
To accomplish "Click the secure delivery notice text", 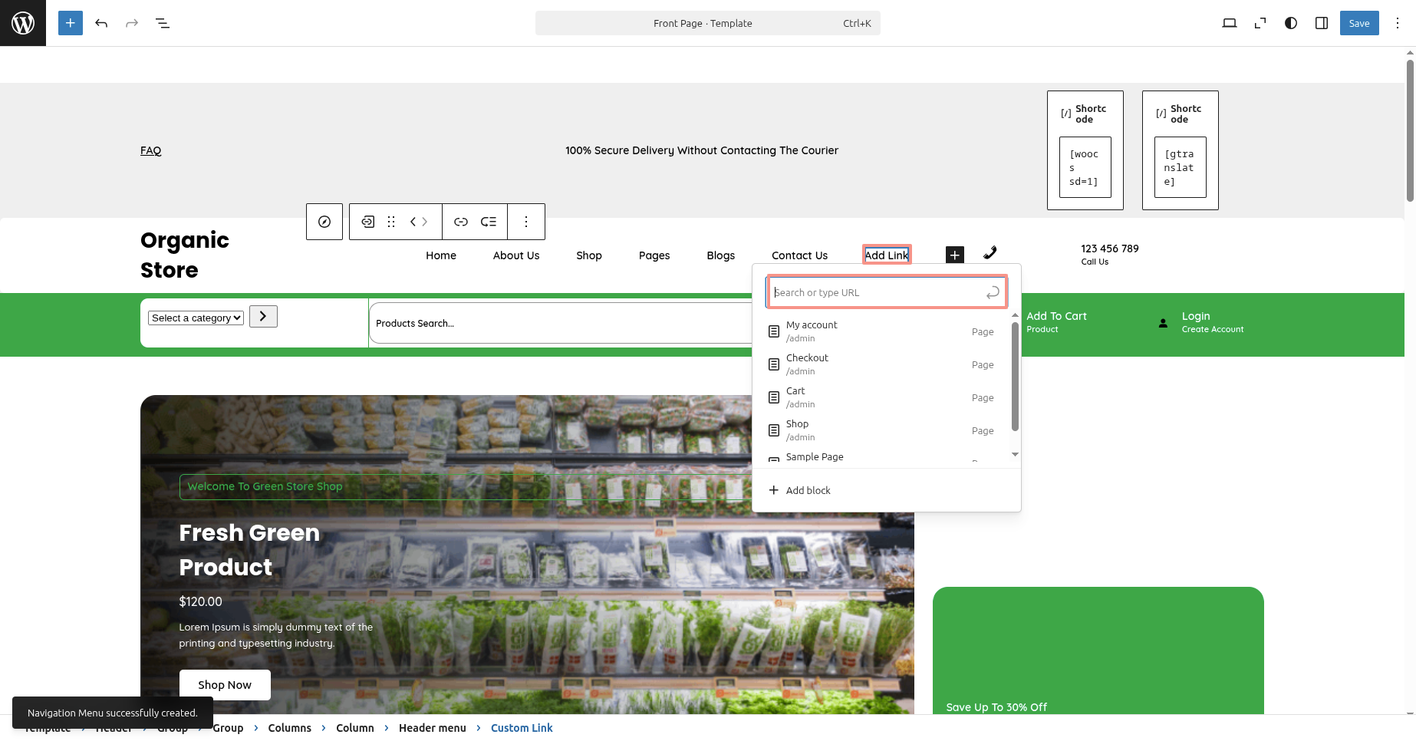I will pyautogui.click(x=702, y=150).
